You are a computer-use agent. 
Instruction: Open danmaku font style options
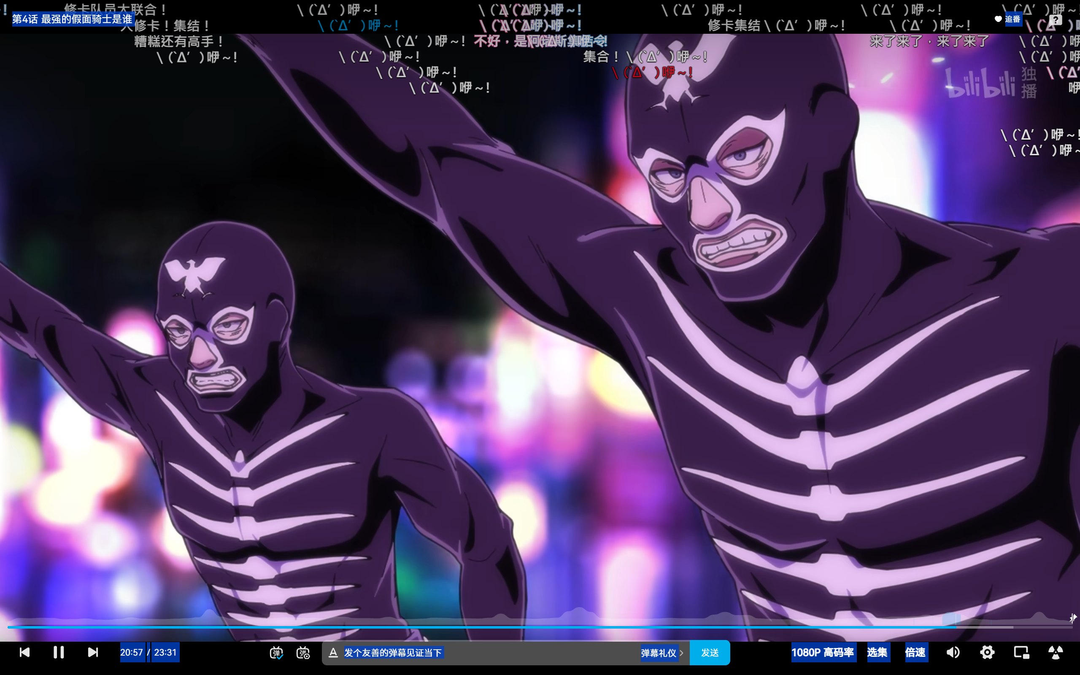click(x=333, y=653)
